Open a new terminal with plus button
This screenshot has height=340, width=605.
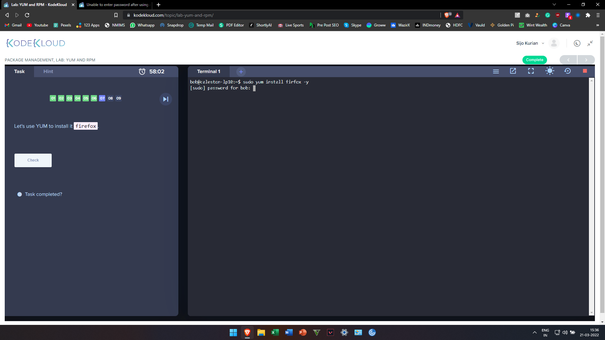click(x=241, y=71)
